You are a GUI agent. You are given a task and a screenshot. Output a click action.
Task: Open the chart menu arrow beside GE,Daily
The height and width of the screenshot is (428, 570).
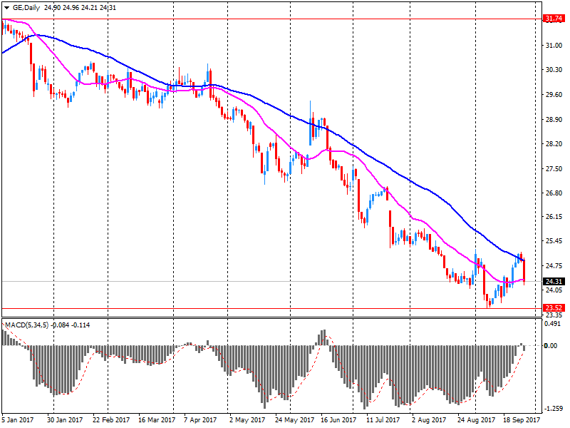click(x=7, y=8)
